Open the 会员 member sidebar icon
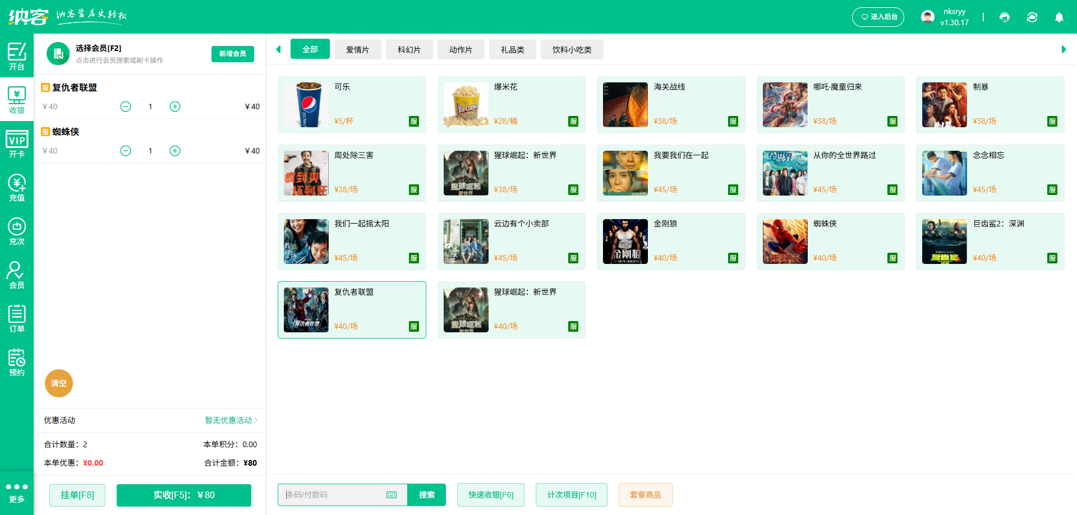The image size is (1077, 515). tap(17, 275)
